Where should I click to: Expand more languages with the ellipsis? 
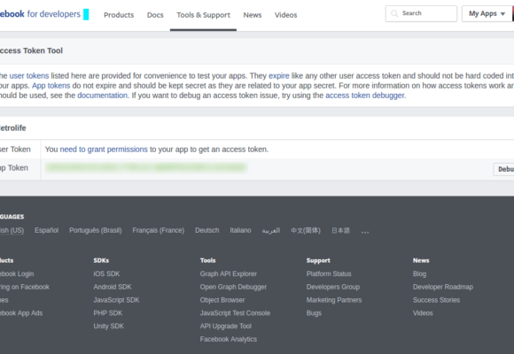click(x=365, y=232)
